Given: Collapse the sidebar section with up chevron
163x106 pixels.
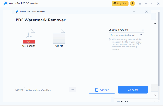Looking at the screenshot, I should 155,24.
